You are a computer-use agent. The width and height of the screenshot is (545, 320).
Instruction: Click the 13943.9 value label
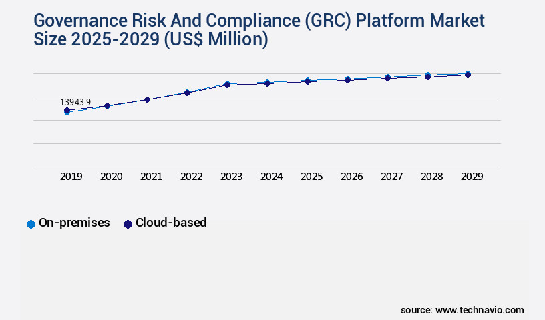75,103
